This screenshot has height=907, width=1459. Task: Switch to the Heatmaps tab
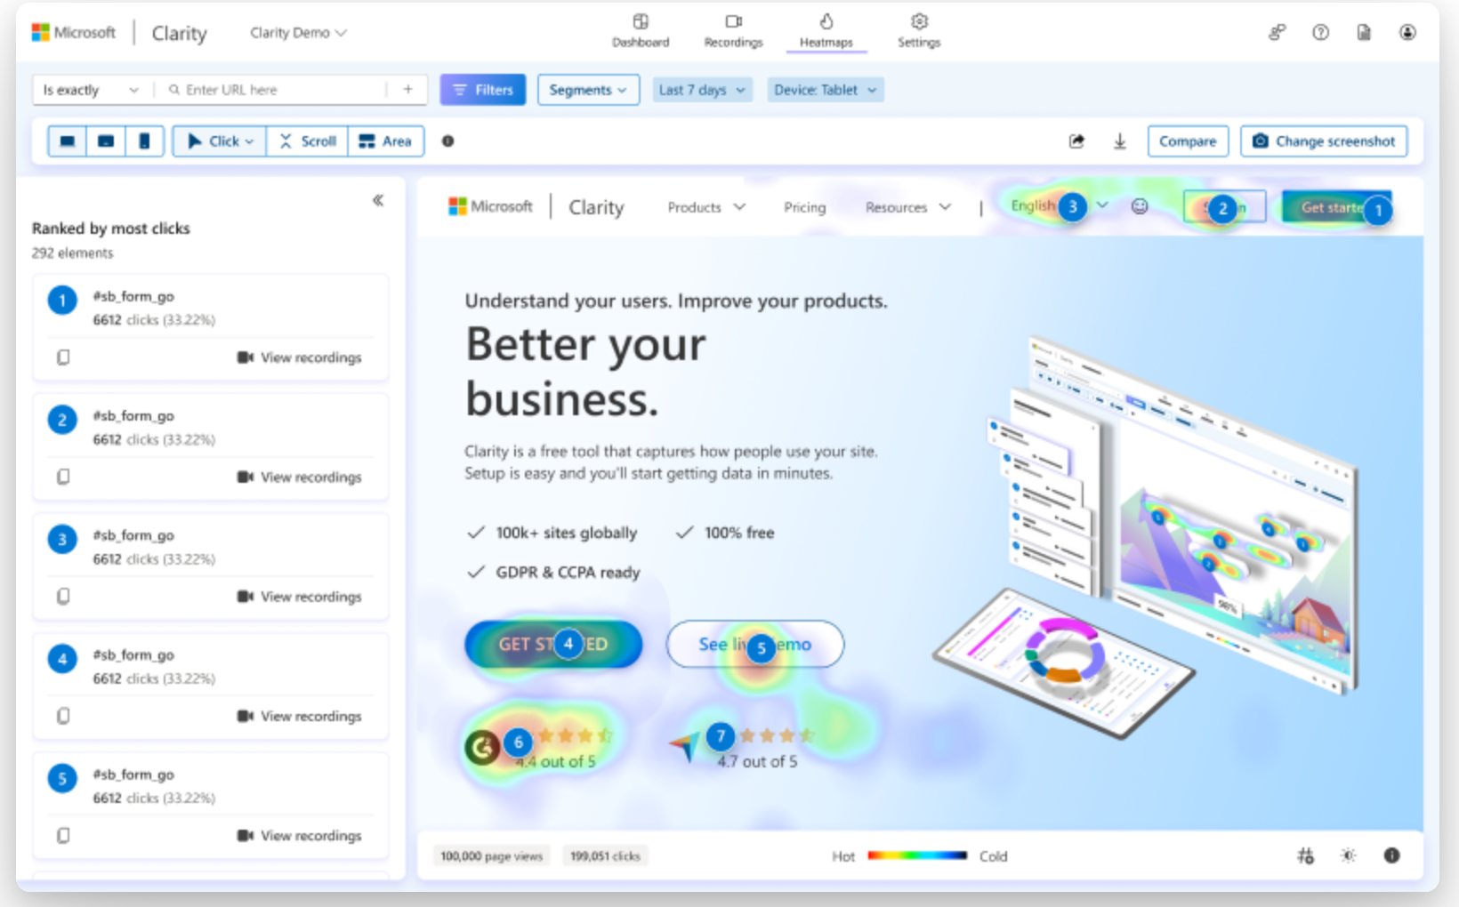pos(826,30)
